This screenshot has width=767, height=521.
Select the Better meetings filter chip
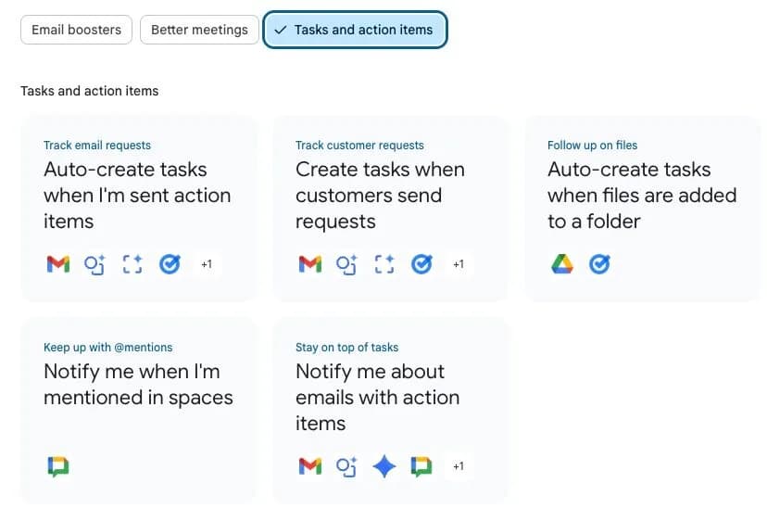pos(199,30)
